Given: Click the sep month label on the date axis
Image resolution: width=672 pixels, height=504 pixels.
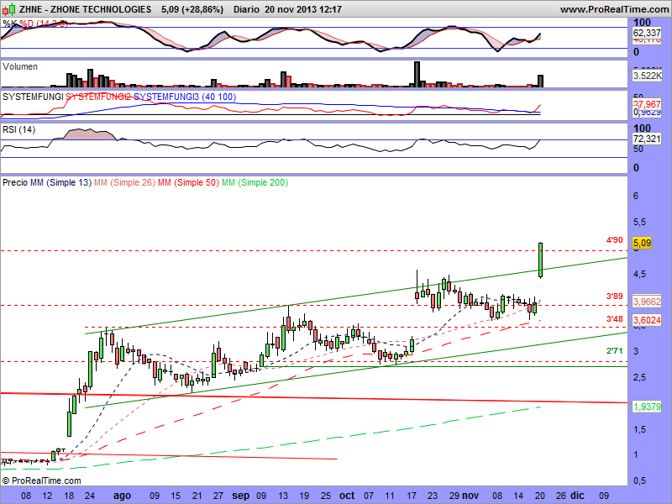Looking at the screenshot, I should pyautogui.click(x=241, y=496).
